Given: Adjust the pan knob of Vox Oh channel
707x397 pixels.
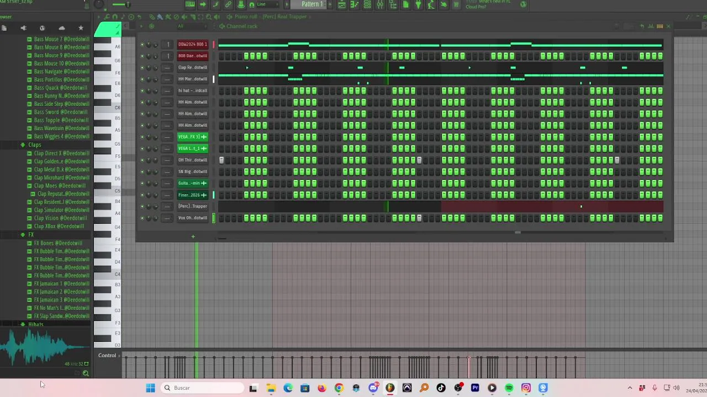Looking at the screenshot, I should [x=149, y=218].
